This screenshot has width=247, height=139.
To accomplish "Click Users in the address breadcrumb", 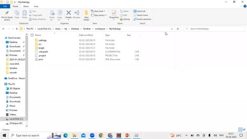I will 58,29.
